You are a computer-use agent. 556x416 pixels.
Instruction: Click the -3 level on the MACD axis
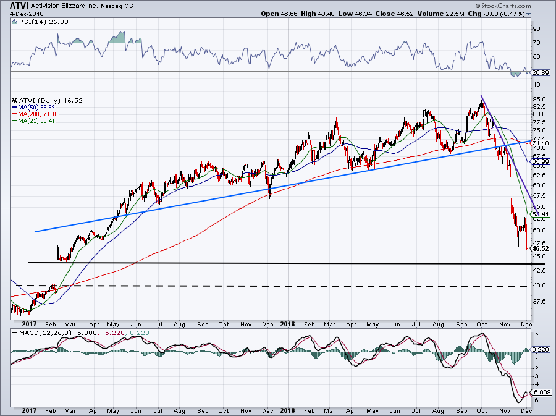click(x=536, y=376)
